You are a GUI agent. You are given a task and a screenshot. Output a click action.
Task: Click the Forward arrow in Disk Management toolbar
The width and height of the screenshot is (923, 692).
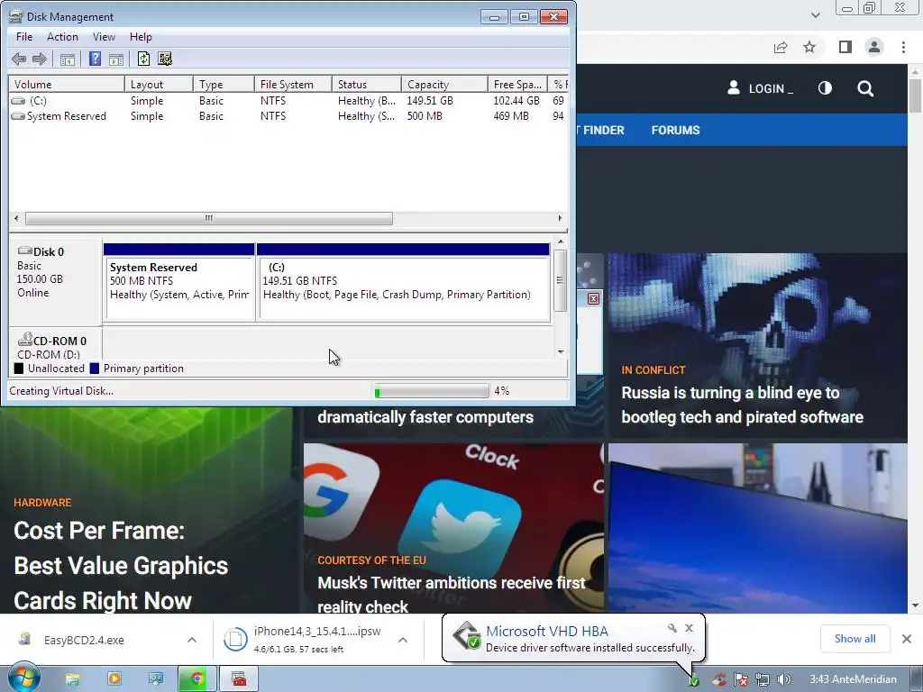pyautogui.click(x=40, y=59)
